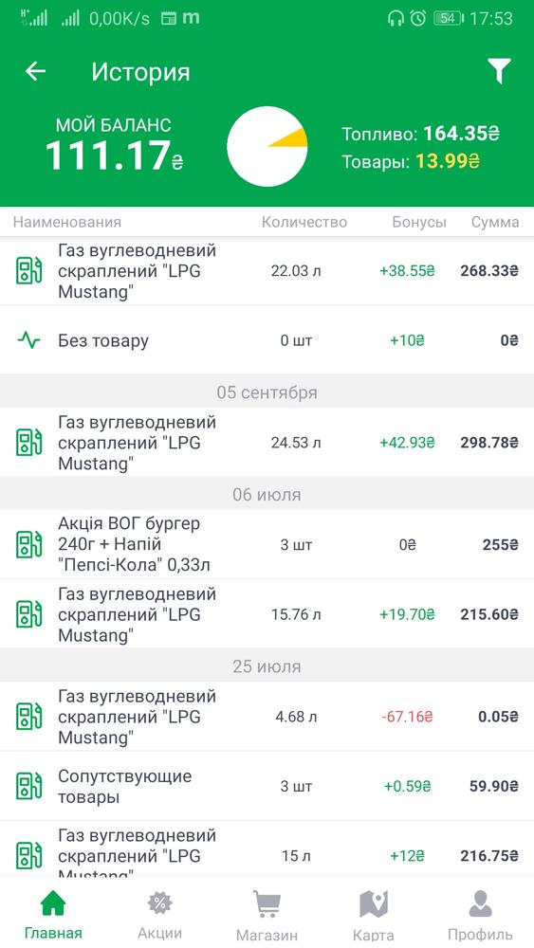Tap the Товары 13.99₴ amount

tap(448, 161)
